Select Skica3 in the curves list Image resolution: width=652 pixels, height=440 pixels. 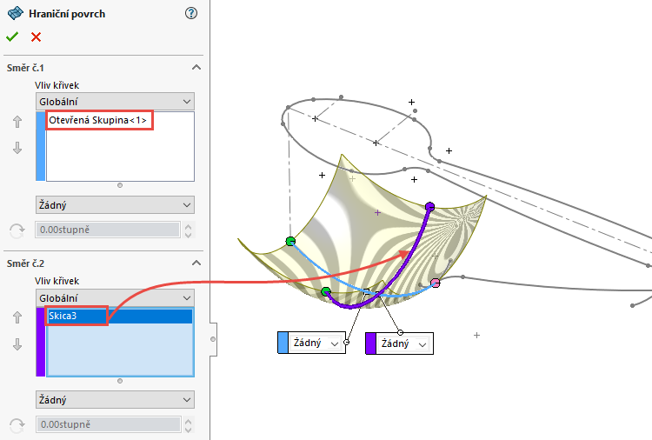[x=120, y=316]
